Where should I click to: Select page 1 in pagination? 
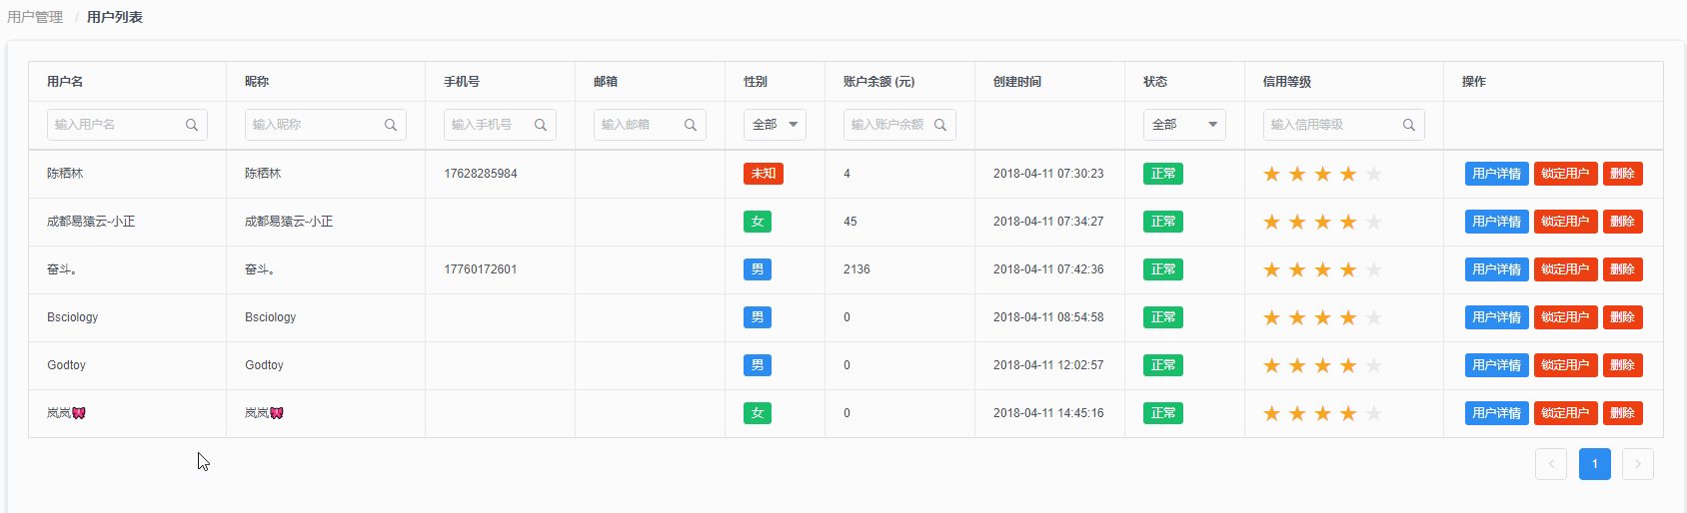tap(1595, 464)
